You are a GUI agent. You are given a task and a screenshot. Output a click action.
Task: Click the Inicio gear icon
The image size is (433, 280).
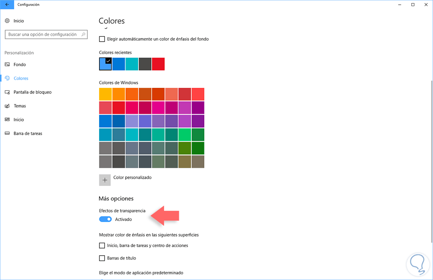coord(7,21)
